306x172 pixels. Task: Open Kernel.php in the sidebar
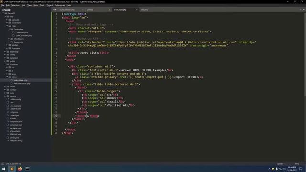pyautogui.click(x=18, y=42)
